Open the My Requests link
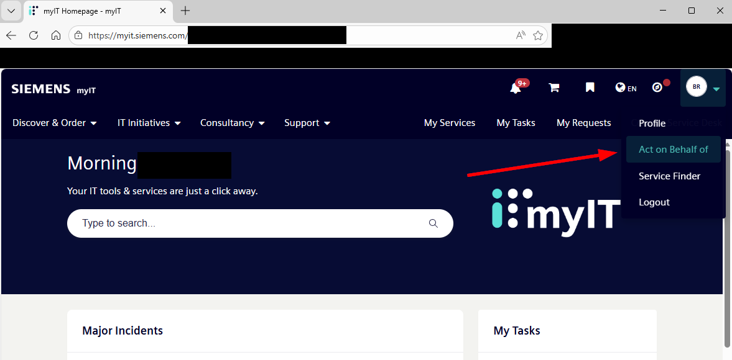 (583, 123)
